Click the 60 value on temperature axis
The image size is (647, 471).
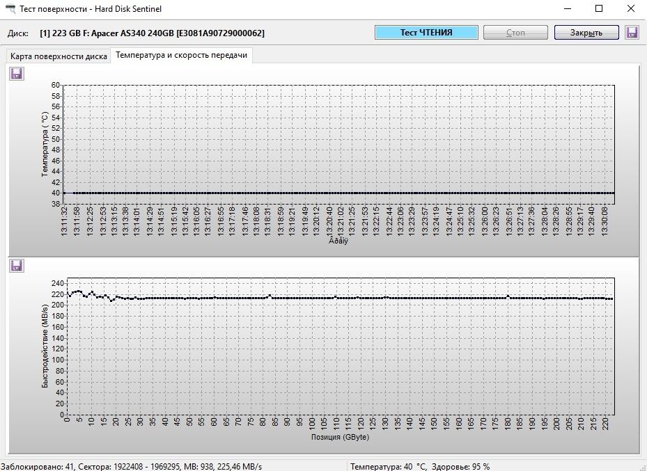55,85
